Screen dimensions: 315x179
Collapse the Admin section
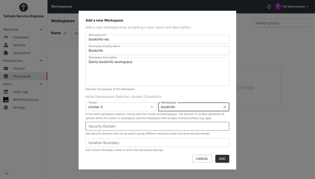[x=41, y=84]
